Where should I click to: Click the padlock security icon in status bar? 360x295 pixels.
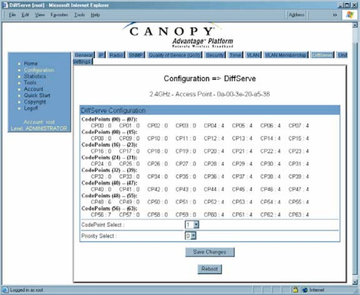(295, 290)
